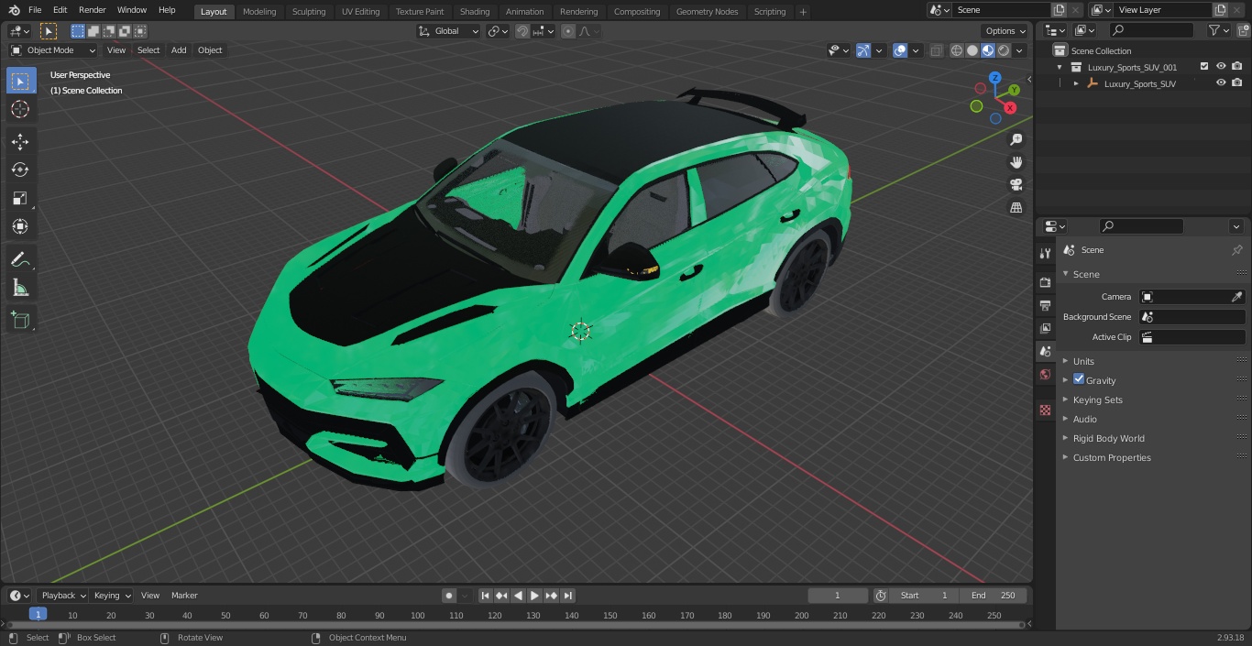The image size is (1252, 646).
Task: Toggle snapping magnet icon
Action: coord(522,31)
